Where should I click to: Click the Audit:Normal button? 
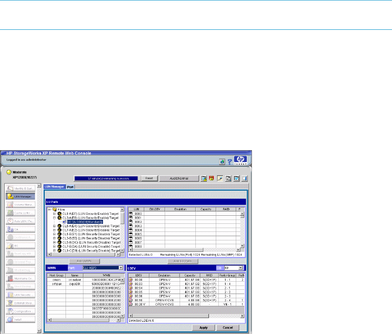(x=179, y=178)
